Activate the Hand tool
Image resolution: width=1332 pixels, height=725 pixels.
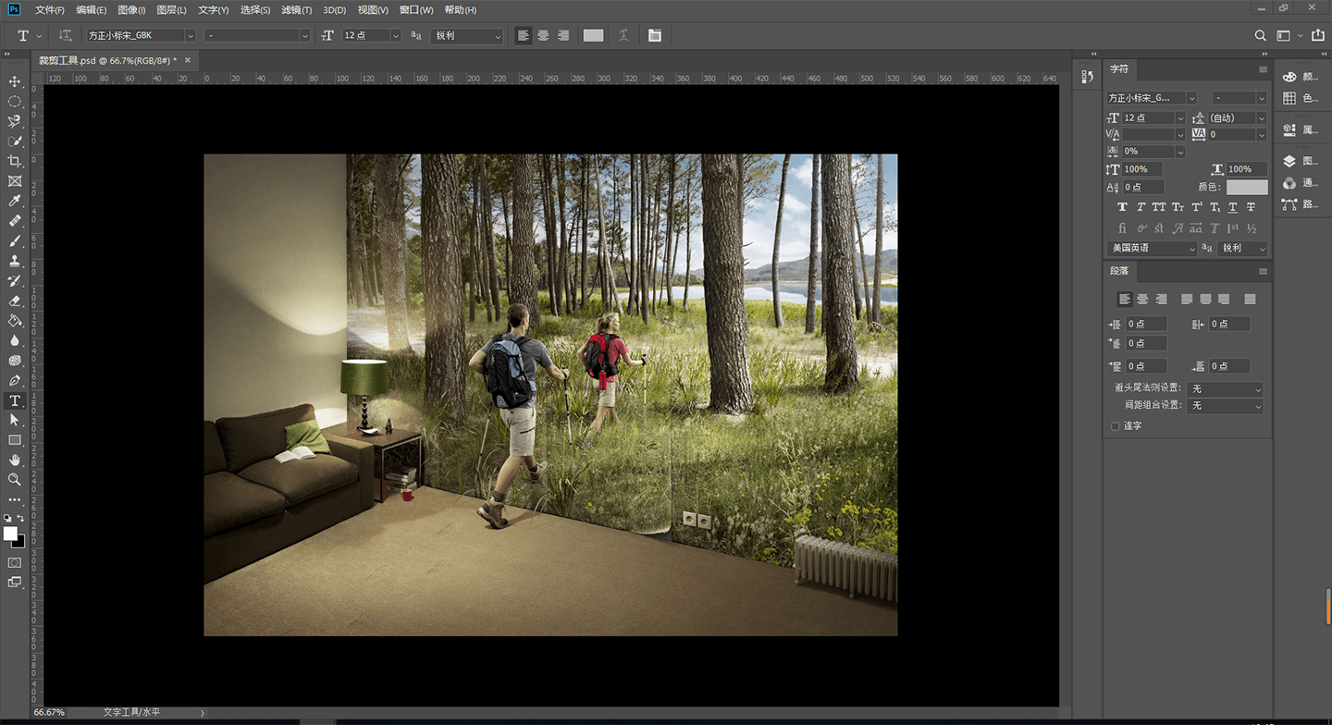click(x=15, y=460)
